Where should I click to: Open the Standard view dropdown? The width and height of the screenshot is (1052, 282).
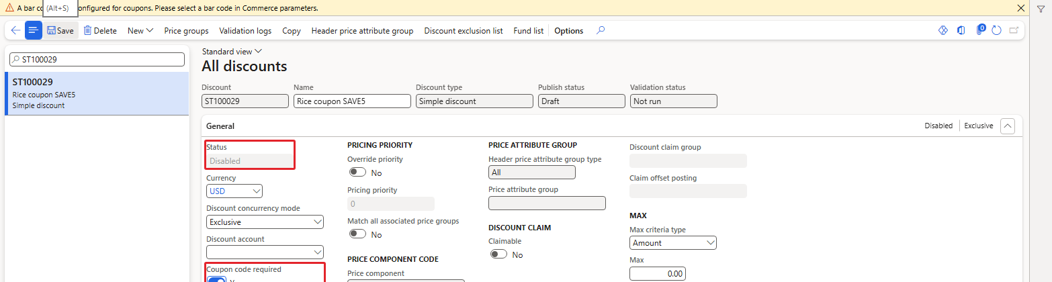(232, 51)
